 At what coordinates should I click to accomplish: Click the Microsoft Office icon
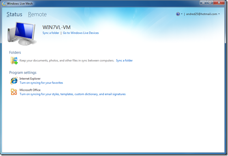coord(14,92)
